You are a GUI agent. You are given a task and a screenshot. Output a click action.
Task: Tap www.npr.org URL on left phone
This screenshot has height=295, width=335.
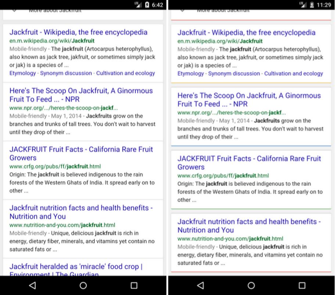[x=64, y=108]
